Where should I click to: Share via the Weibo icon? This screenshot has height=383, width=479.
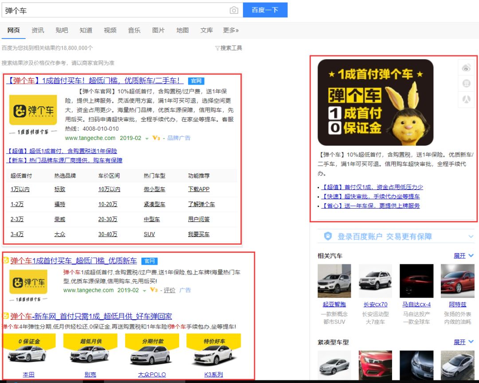click(466, 68)
